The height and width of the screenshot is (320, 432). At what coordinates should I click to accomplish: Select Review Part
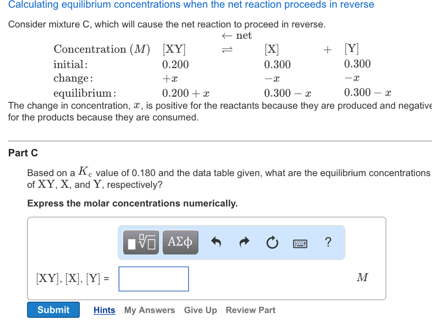(250, 310)
